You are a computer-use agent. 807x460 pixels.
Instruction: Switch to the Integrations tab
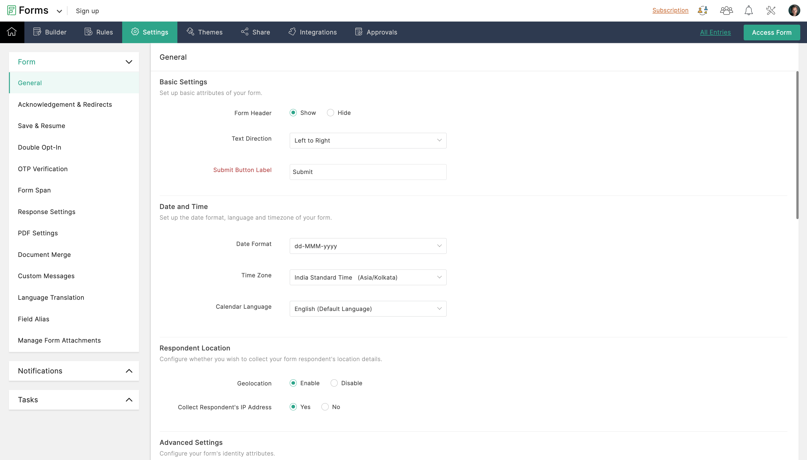pos(312,32)
